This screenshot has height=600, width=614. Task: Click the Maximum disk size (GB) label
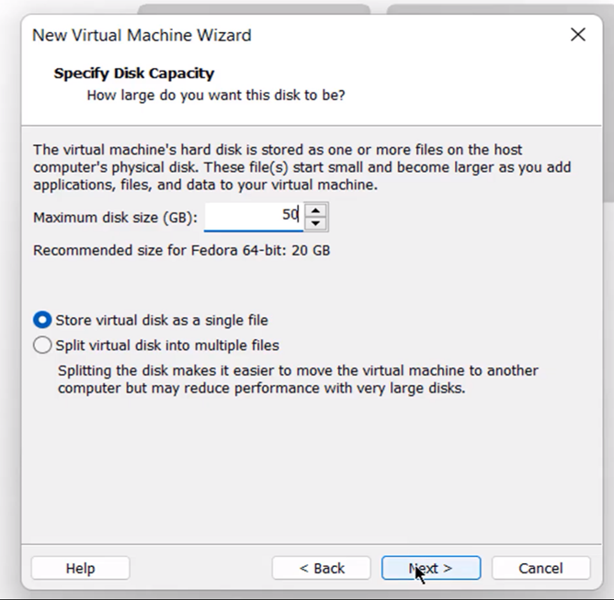[115, 218]
